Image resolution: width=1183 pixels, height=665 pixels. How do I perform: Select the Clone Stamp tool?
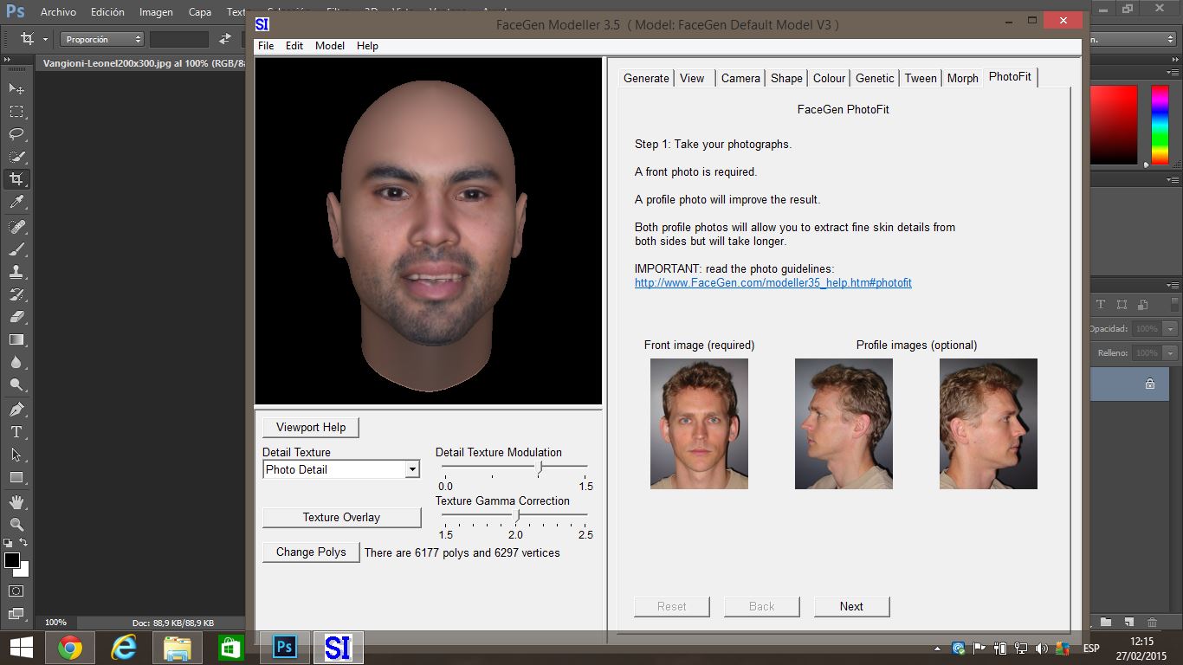click(16, 271)
